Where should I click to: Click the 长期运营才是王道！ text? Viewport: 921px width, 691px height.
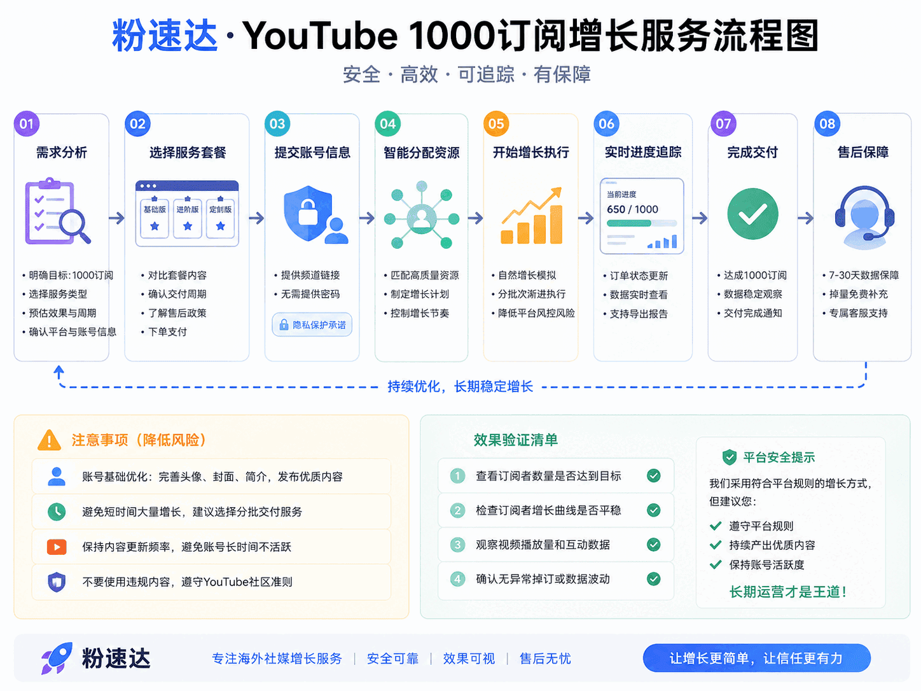coord(788,592)
